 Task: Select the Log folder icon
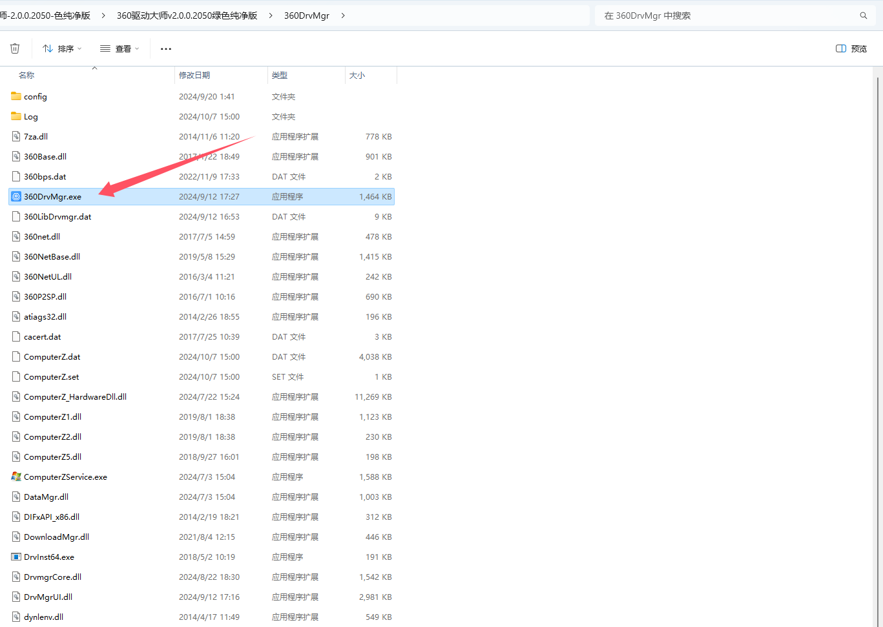(16, 116)
